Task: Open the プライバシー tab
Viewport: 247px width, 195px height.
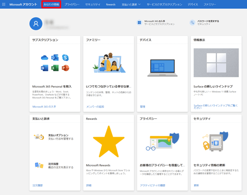Action: tap(72, 4)
